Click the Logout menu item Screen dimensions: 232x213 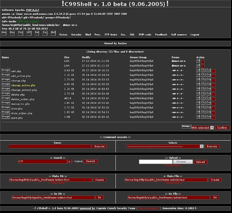(195, 34)
